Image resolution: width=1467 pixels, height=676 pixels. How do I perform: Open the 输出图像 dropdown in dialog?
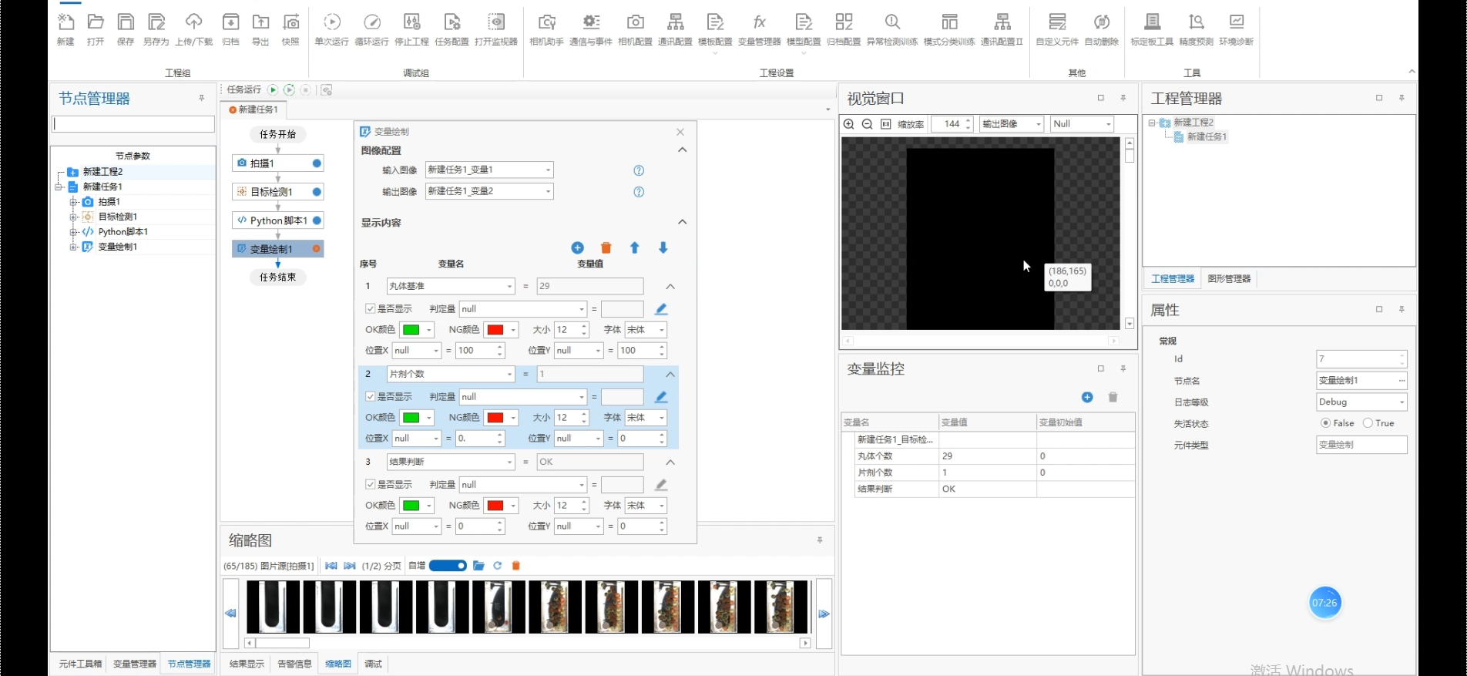(x=489, y=191)
